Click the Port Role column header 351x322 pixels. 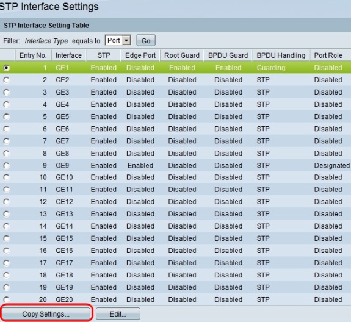point(328,55)
